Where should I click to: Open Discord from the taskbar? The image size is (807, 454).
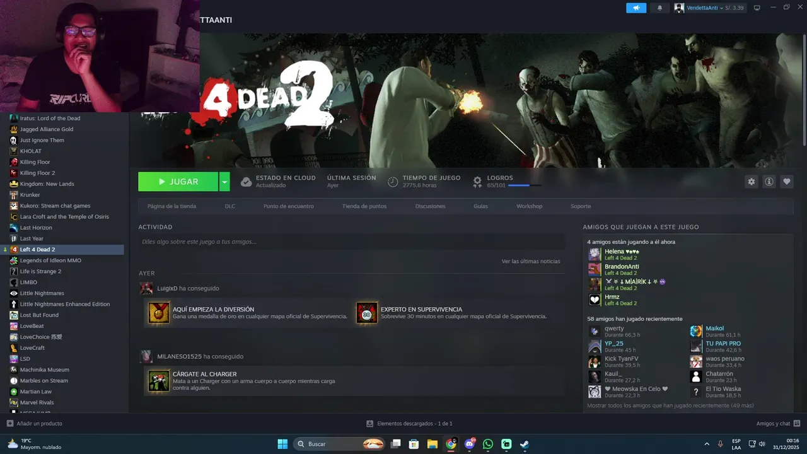[470, 444]
